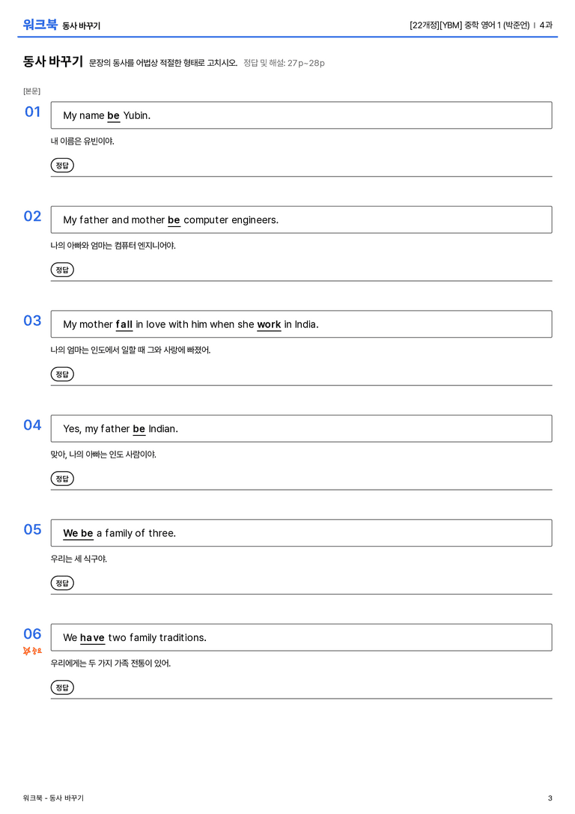
Task: Click the underlined word 'have' in sentence 06
Action: (92, 638)
